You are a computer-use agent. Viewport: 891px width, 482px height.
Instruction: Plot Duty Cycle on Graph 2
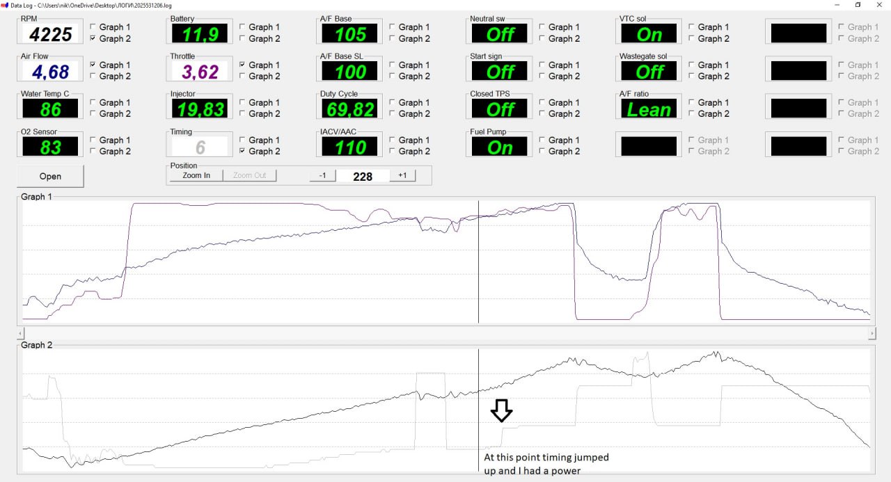point(393,113)
